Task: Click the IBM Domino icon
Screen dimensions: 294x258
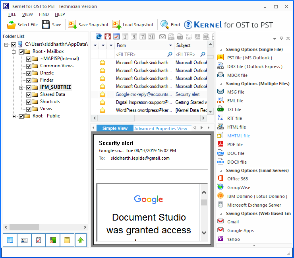Action: [220, 196]
